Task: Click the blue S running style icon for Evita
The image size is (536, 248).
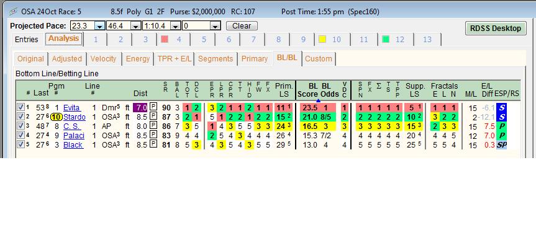Action: click(x=501, y=108)
